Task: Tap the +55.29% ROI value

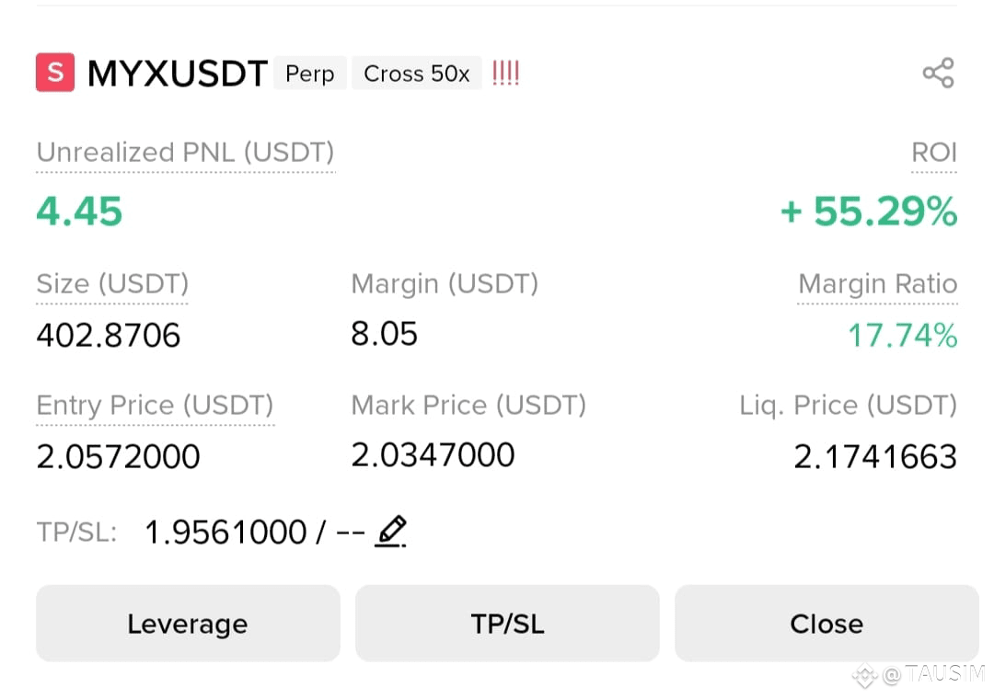Action: 869,211
